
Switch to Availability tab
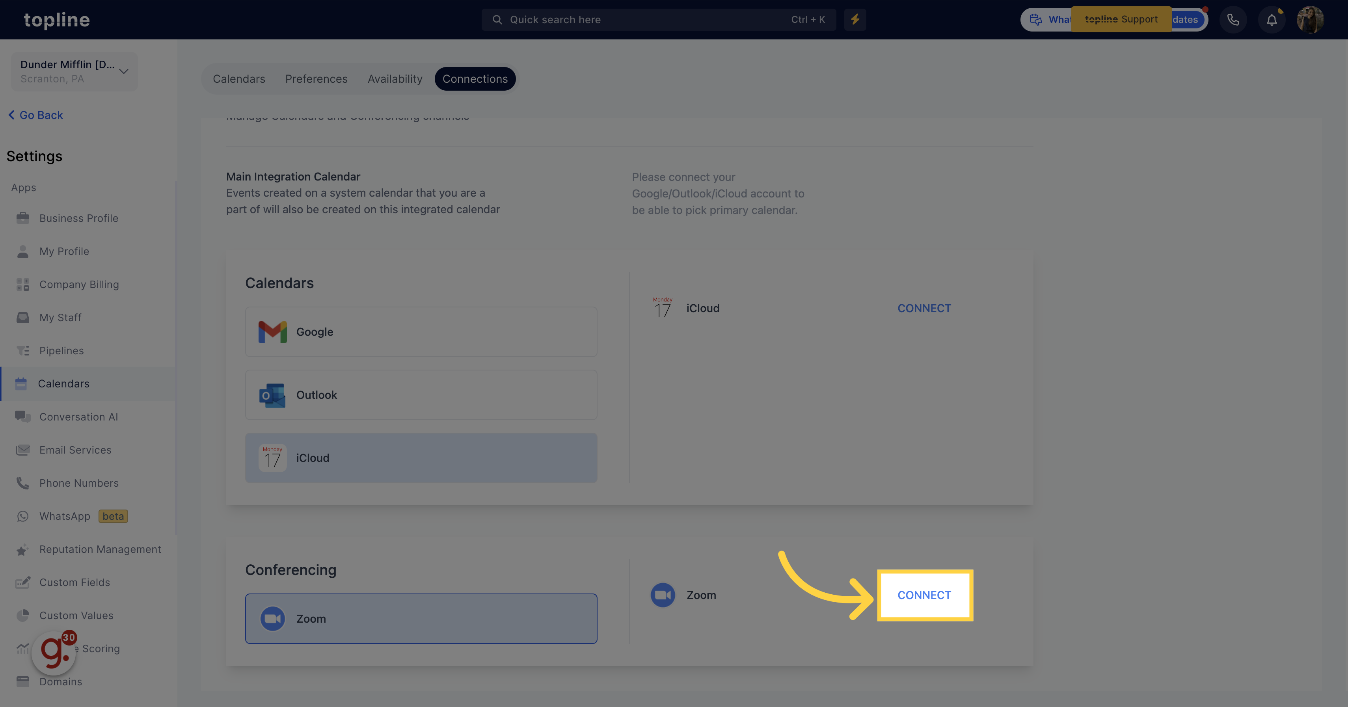click(x=395, y=79)
